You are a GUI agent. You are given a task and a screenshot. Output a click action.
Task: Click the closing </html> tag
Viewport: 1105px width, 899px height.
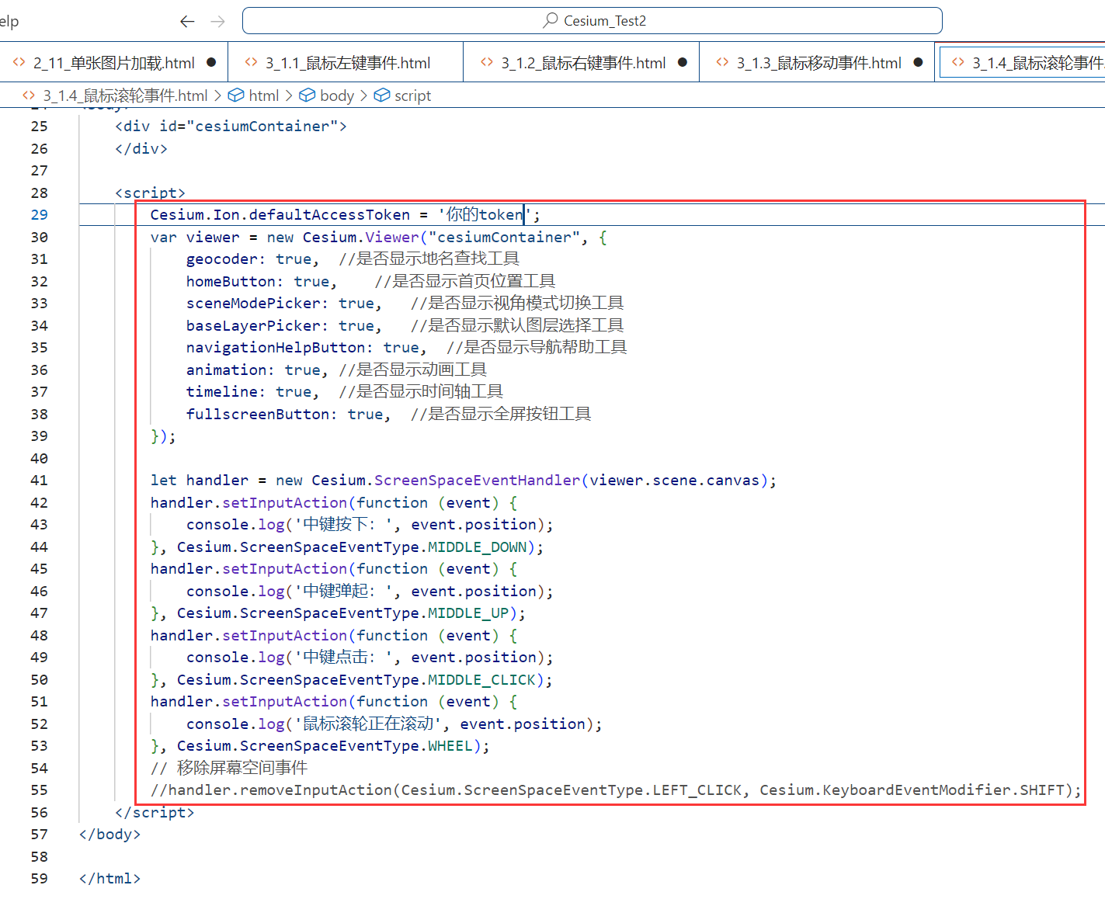109,879
